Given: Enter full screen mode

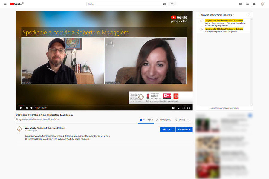Looking at the screenshot, I should [x=189, y=108].
